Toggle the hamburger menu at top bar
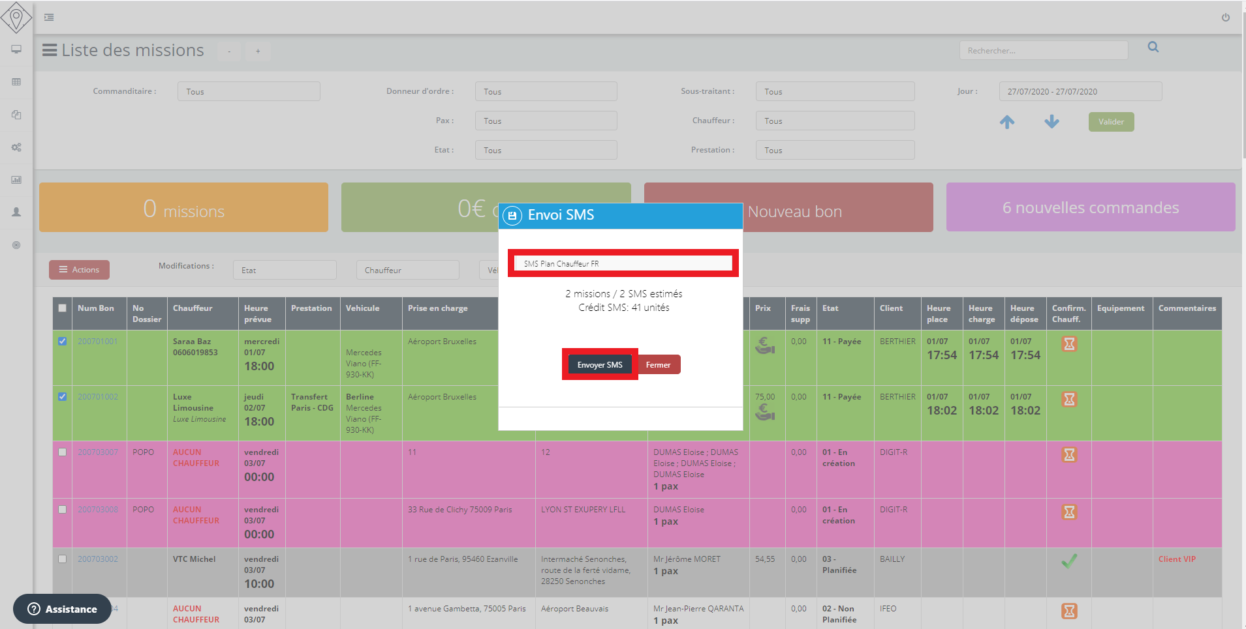 pyautogui.click(x=49, y=18)
